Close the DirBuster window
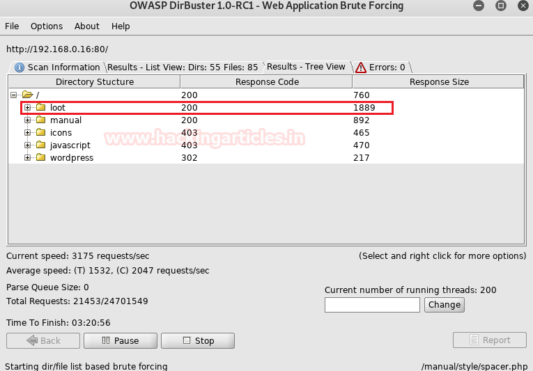Screen dimensions: 533x371 pyautogui.click(x=523, y=6)
